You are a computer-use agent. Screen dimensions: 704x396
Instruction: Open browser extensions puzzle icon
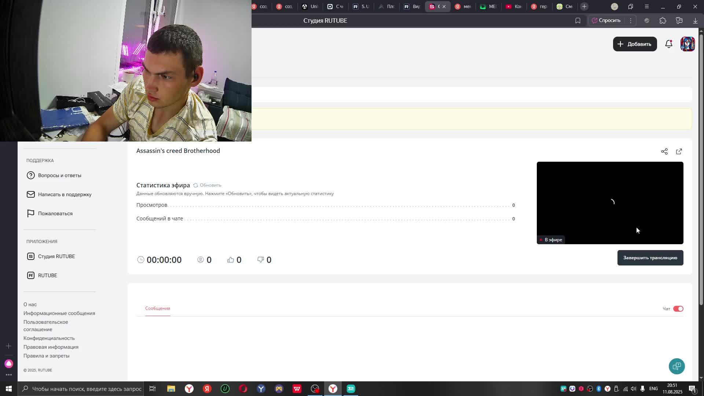(663, 21)
